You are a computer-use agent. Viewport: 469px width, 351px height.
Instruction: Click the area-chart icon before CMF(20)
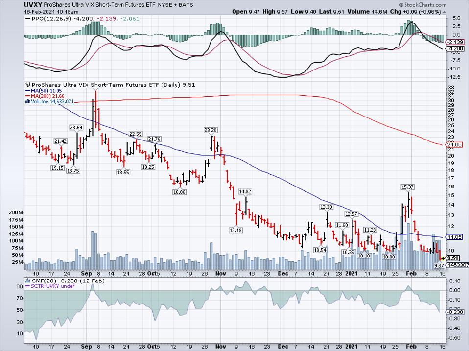pos(28,281)
